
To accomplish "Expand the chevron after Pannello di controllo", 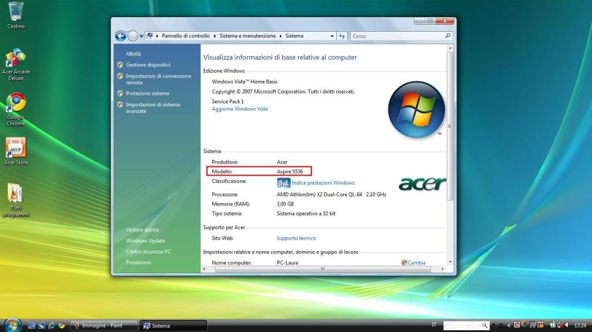I will click(215, 36).
